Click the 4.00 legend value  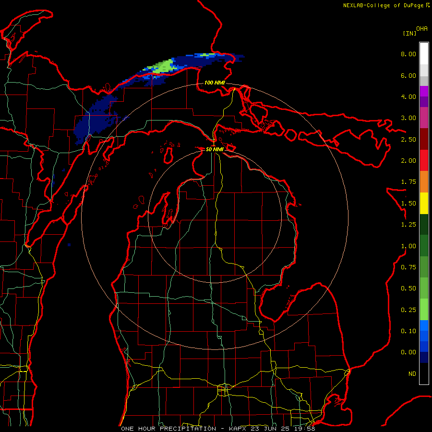408,96
